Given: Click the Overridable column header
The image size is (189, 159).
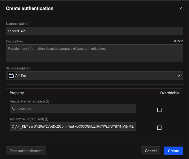Looking at the screenshot, I should pyautogui.click(x=169, y=93).
